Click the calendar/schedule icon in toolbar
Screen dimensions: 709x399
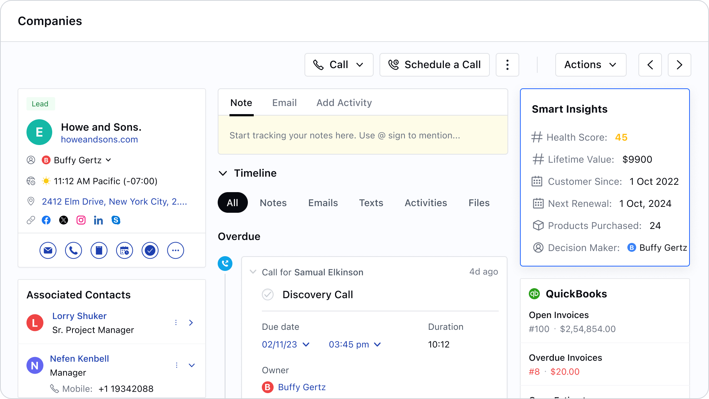click(x=125, y=250)
